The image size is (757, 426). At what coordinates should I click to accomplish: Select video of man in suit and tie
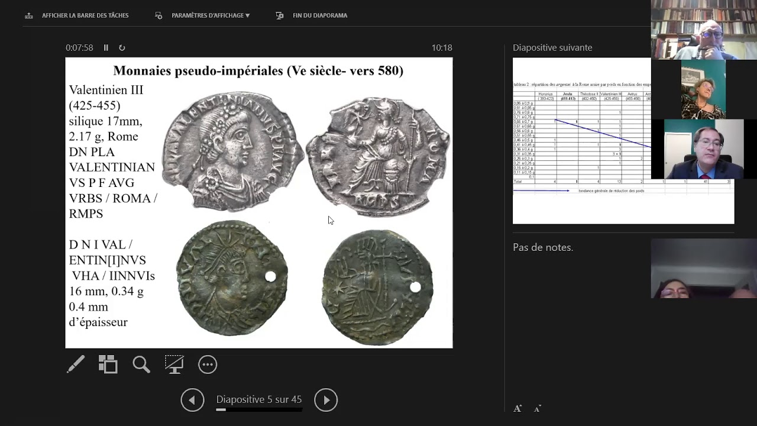[x=704, y=149]
